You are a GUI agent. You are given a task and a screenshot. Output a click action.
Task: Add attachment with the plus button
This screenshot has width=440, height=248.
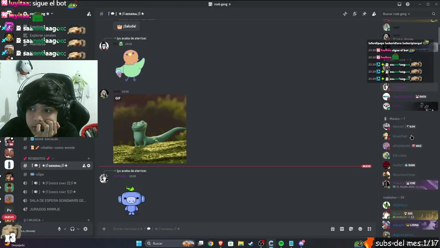click(104, 229)
